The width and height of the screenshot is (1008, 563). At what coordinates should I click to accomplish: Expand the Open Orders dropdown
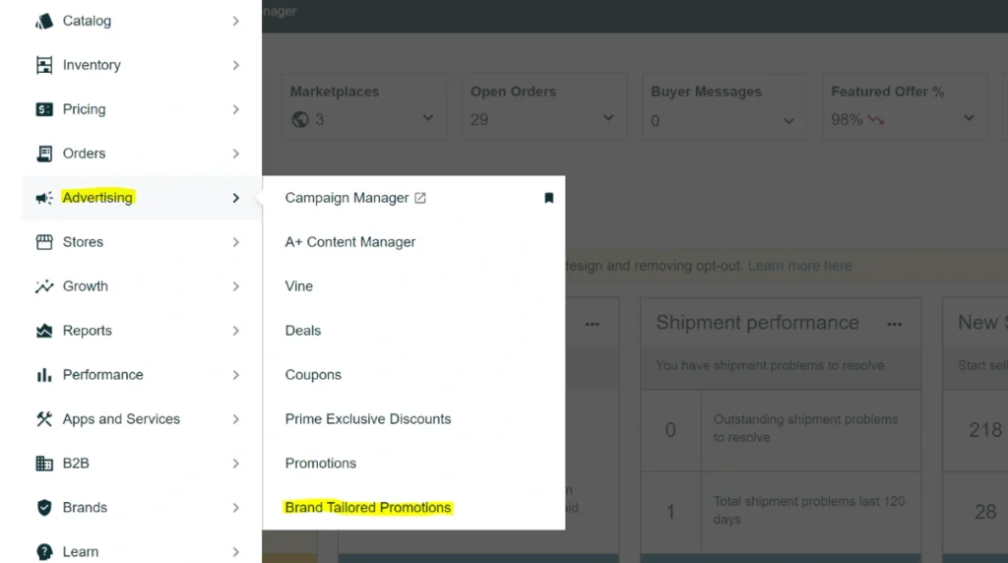tap(607, 118)
